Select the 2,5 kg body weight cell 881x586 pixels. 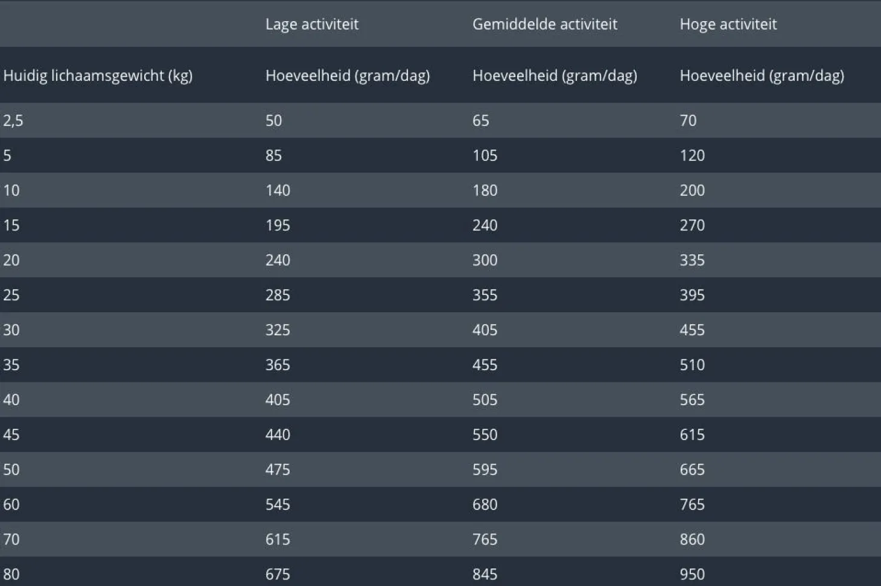click(13, 121)
